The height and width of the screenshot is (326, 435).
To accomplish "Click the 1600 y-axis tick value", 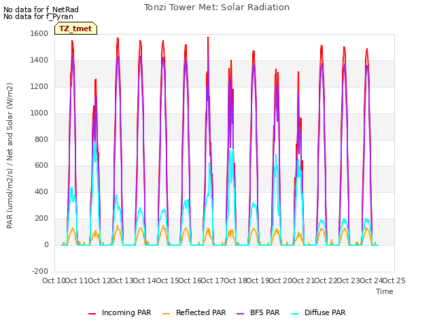I will pyautogui.click(x=39, y=33).
